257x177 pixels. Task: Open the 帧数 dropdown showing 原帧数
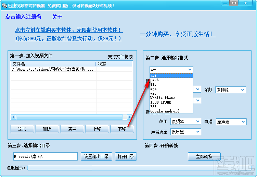230,90
